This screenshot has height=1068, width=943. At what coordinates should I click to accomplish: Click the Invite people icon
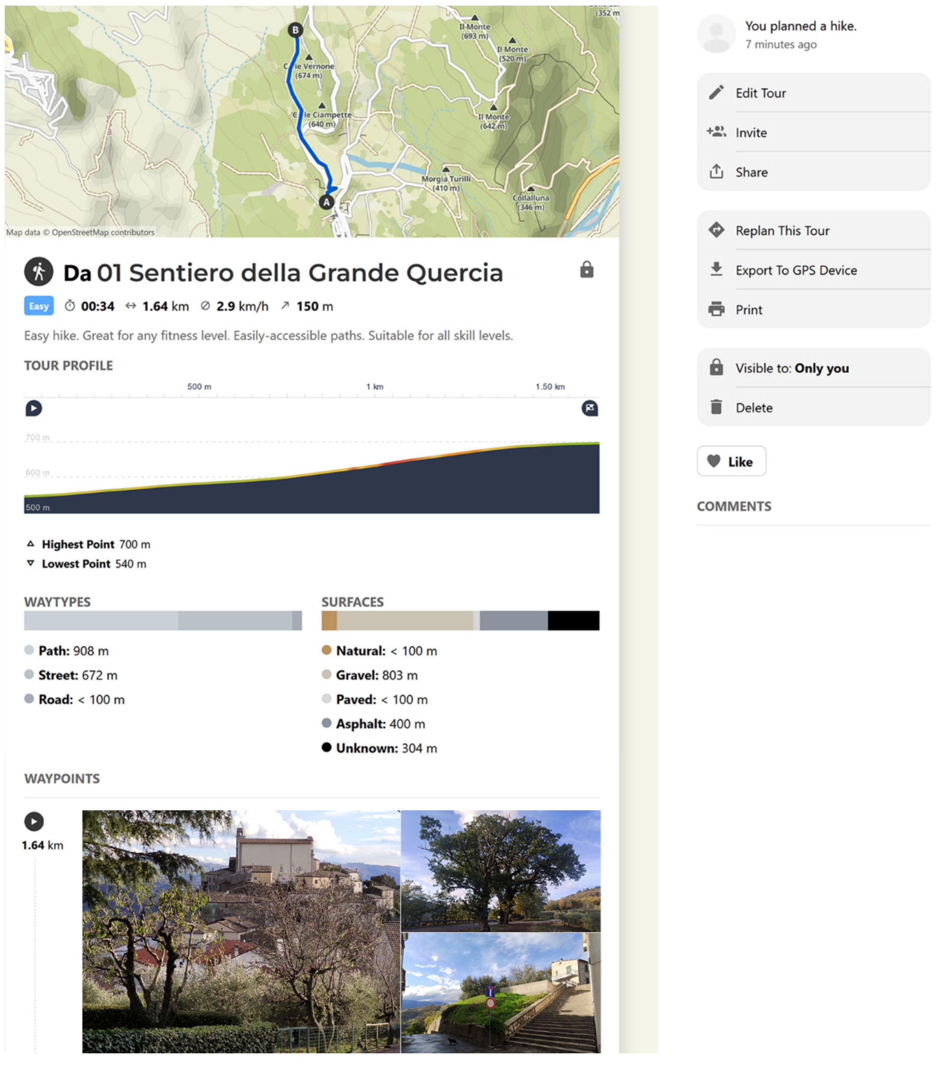[x=716, y=132]
